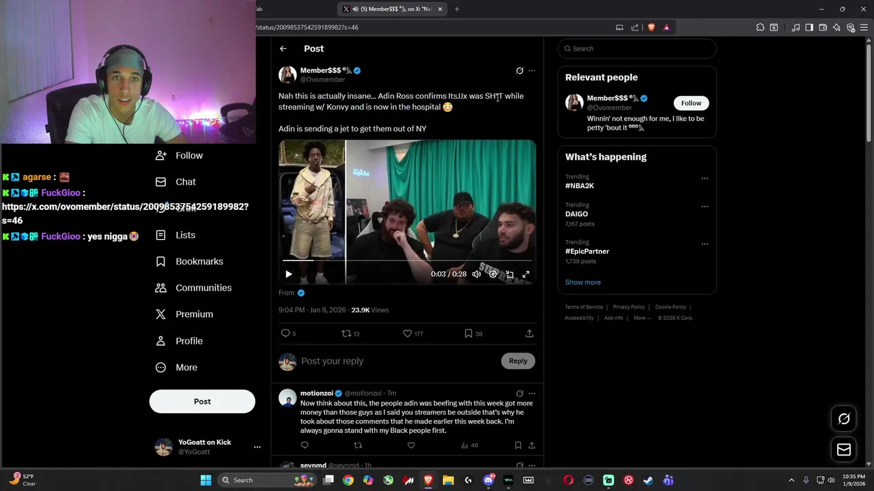Open Brave Leo AI sparkle icon
The height and width of the screenshot is (491, 874).
tap(837, 27)
